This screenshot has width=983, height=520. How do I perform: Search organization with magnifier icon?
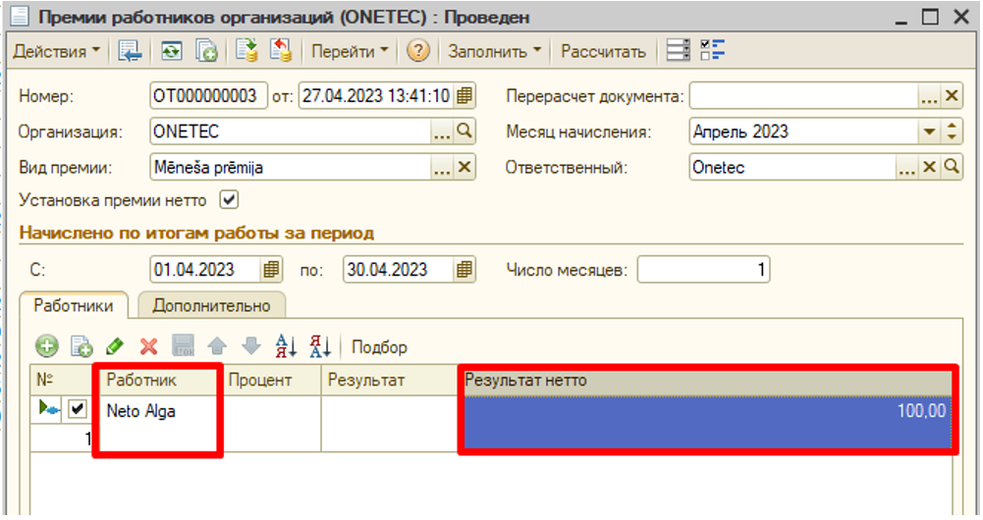(x=464, y=130)
